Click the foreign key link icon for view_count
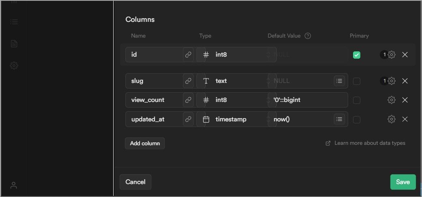The width and height of the screenshot is (422, 197). click(188, 100)
